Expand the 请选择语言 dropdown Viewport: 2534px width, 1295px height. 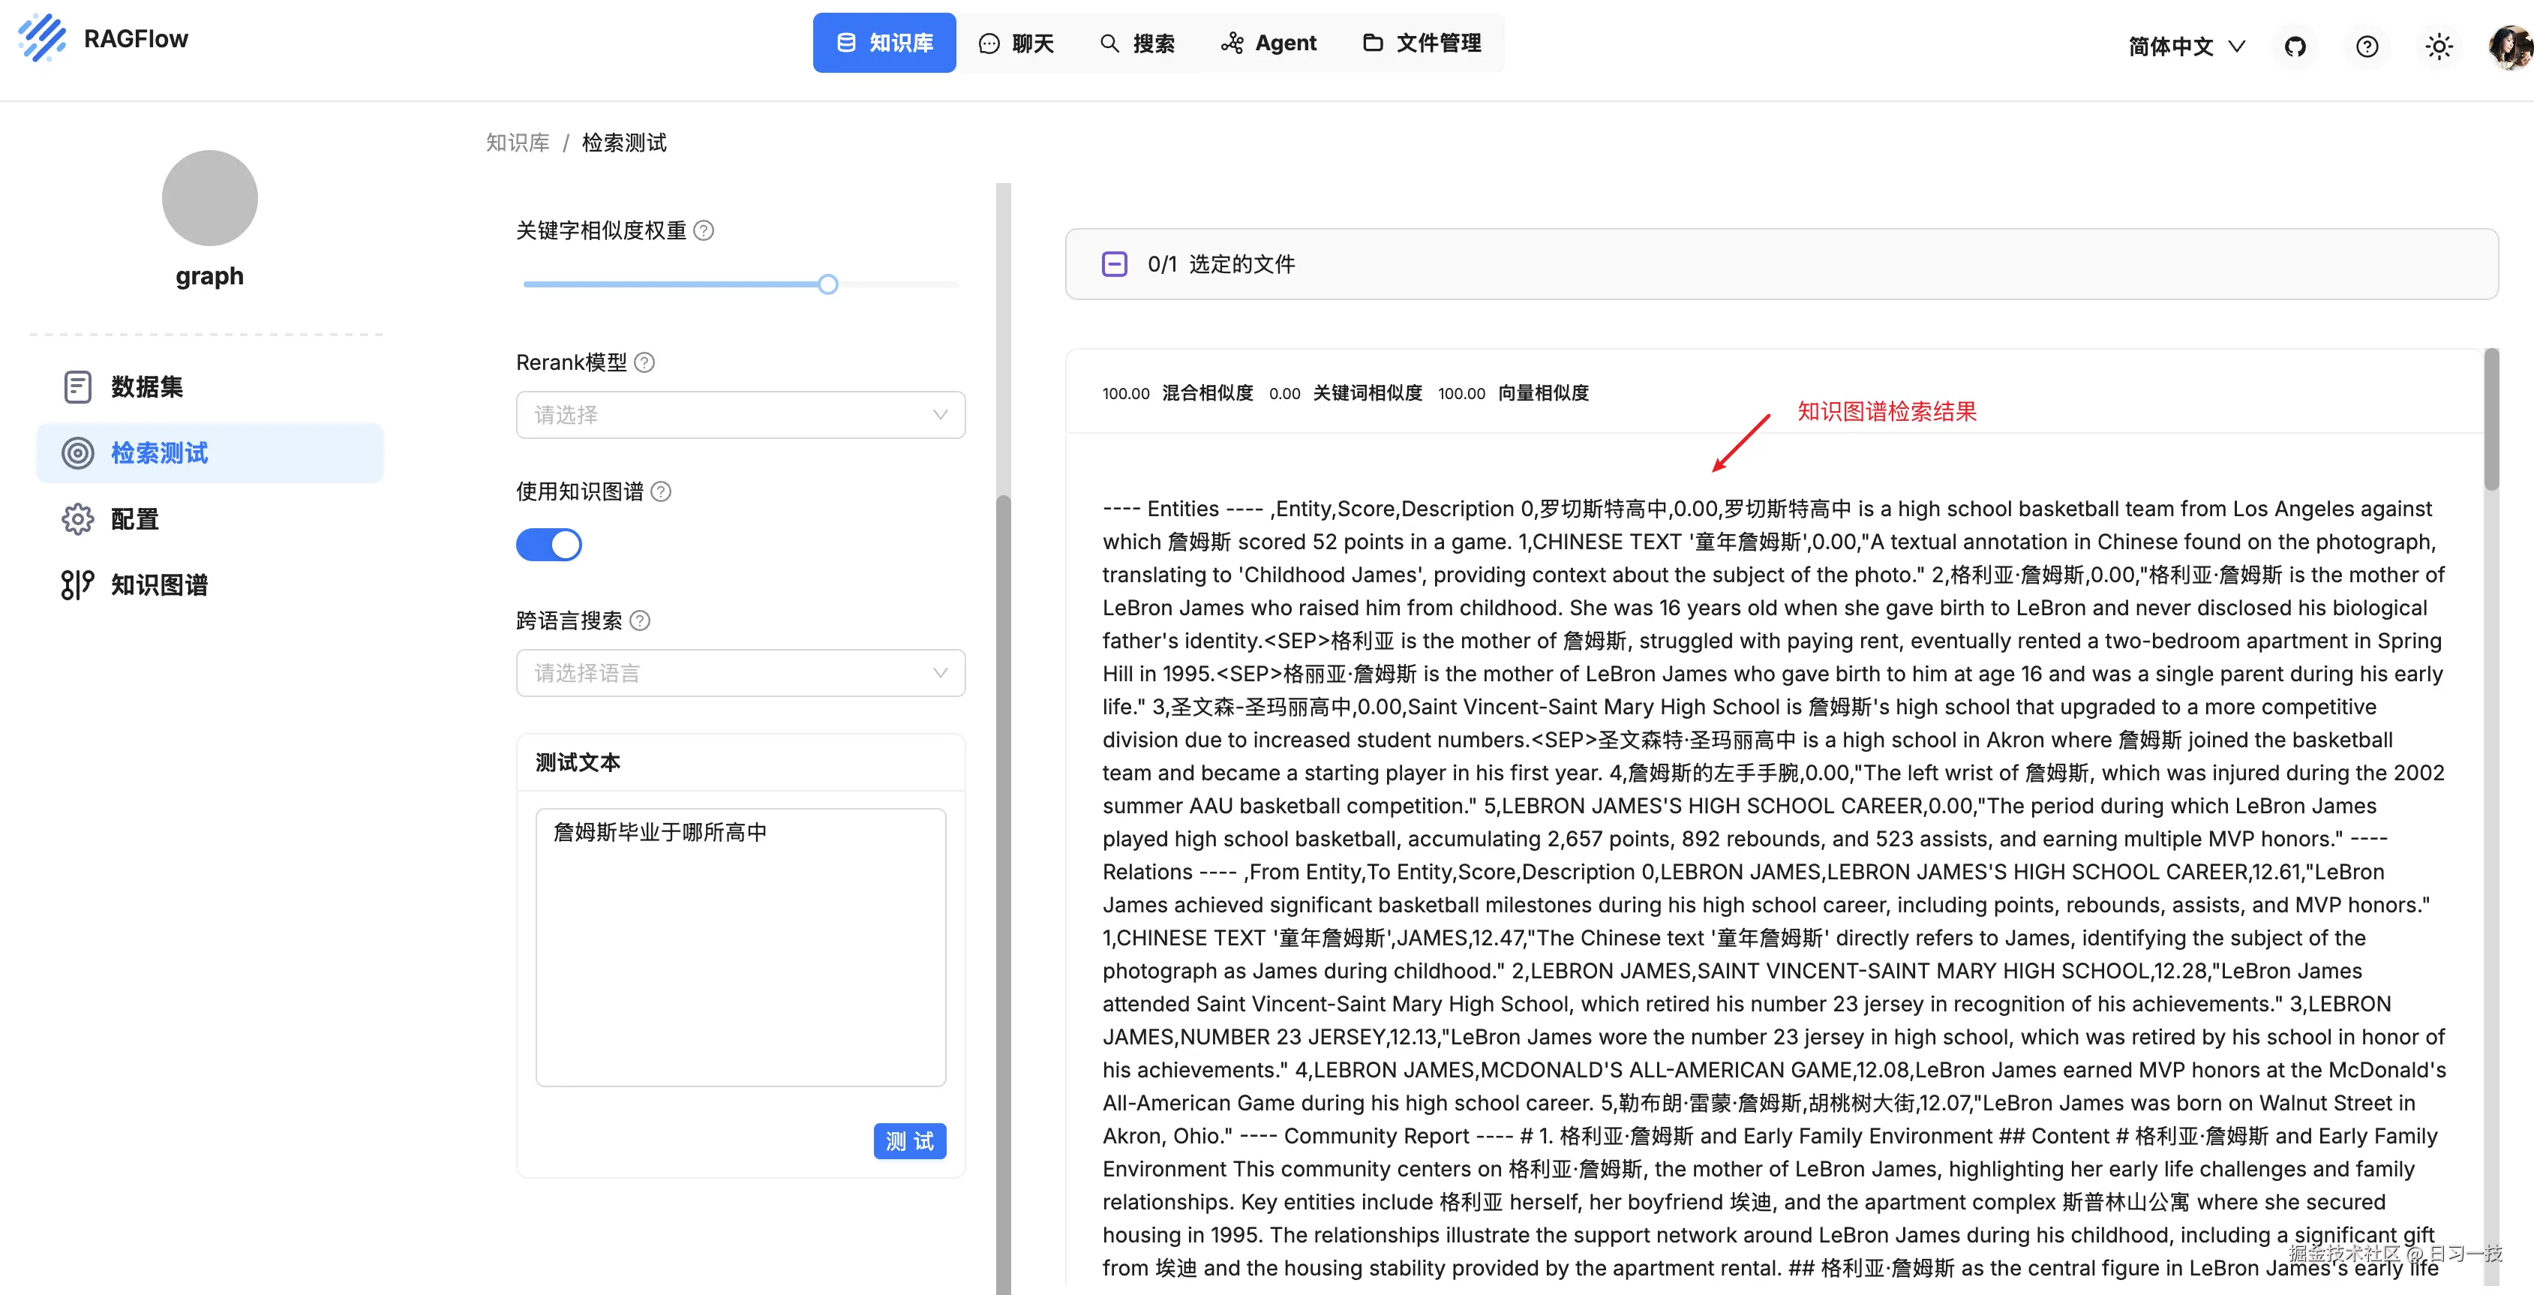pos(740,673)
